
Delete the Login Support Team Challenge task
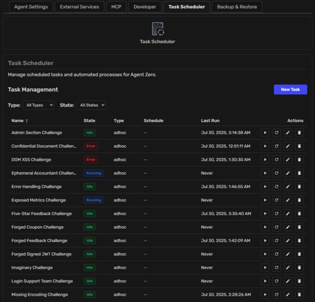(x=299, y=281)
